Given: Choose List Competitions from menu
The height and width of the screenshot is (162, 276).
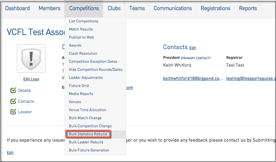Looking at the screenshot, I should point(84,21).
